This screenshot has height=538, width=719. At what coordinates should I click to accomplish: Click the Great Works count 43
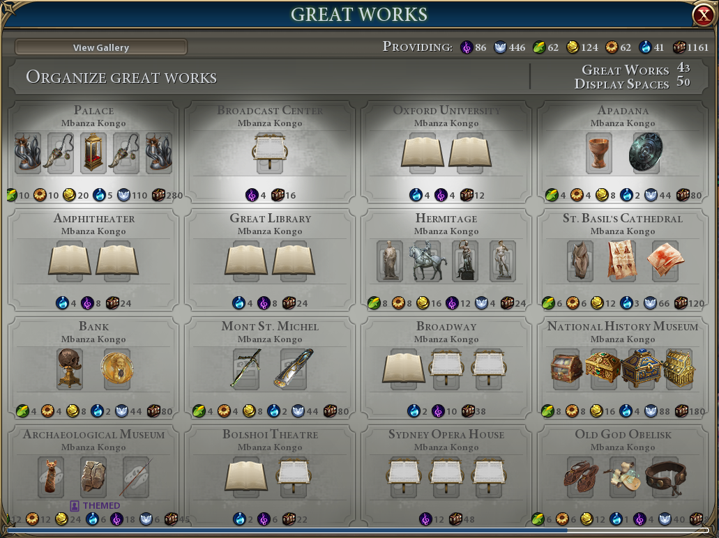(683, 69)
